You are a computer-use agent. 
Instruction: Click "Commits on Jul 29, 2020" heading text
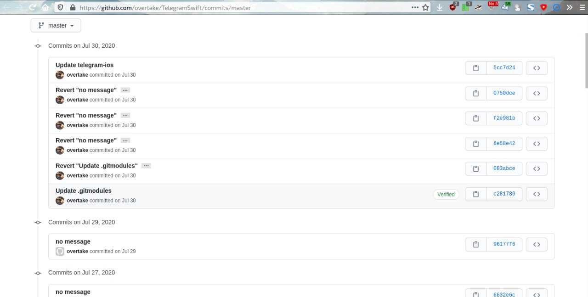82,222
